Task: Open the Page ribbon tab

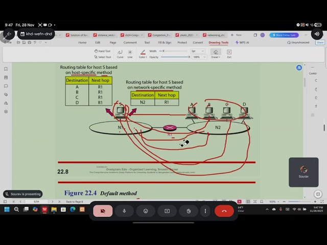Action: tap(113, 42)
